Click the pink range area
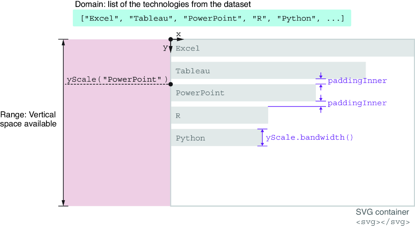The height and width of the screenshot is (226, 415). (118, 122)
